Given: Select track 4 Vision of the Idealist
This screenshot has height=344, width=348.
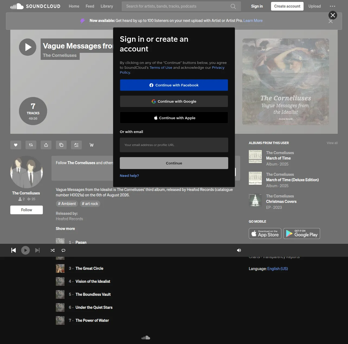Looking at the screenshot, I should coord(93,281).
